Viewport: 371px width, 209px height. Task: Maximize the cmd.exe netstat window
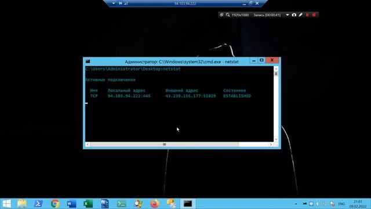[261, 60]
